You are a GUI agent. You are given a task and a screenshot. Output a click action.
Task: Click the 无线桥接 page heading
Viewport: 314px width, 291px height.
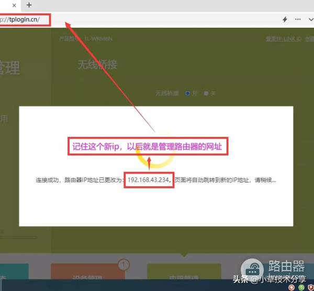tap(97, 65)
